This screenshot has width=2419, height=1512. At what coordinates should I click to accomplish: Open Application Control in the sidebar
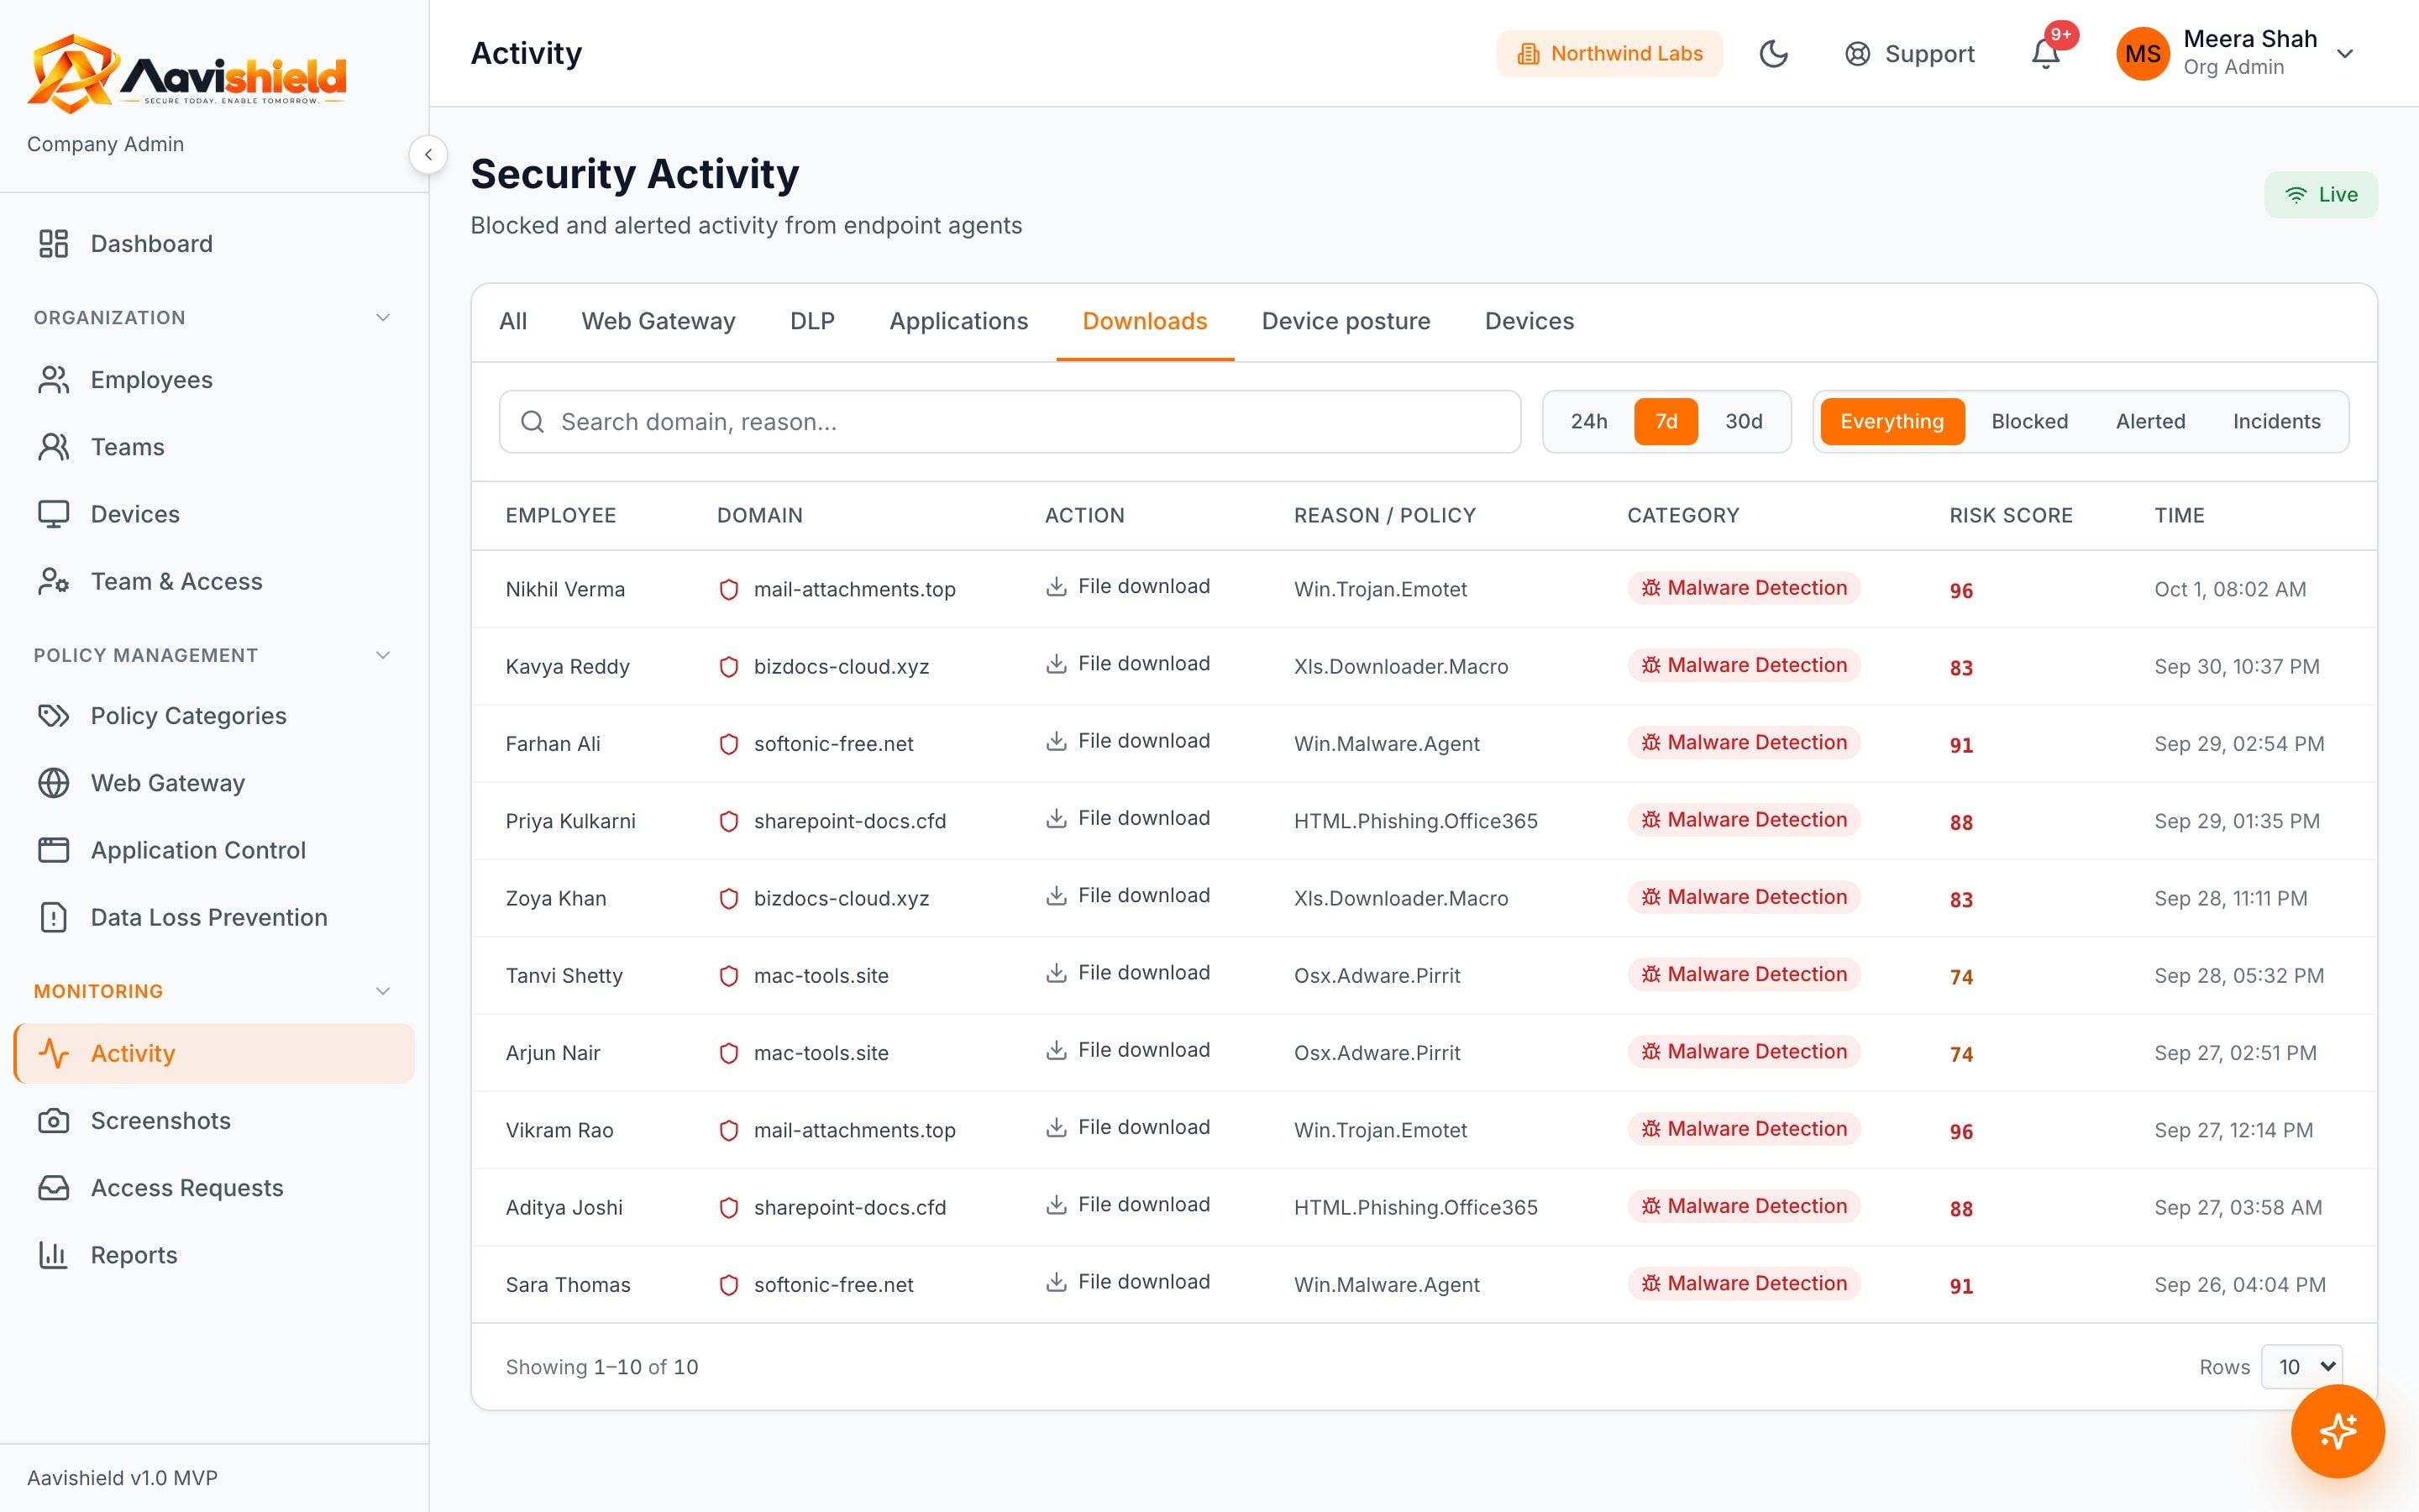pos(214,850)
